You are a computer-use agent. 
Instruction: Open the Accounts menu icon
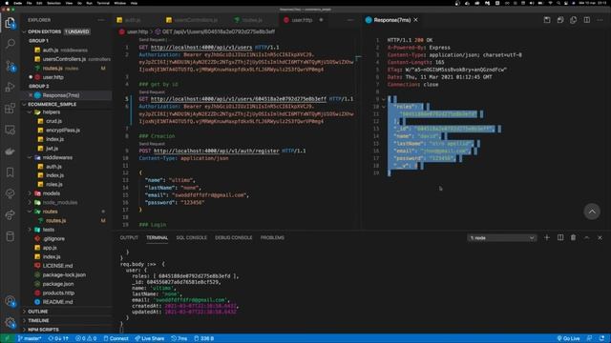click(x=11, y=301)
